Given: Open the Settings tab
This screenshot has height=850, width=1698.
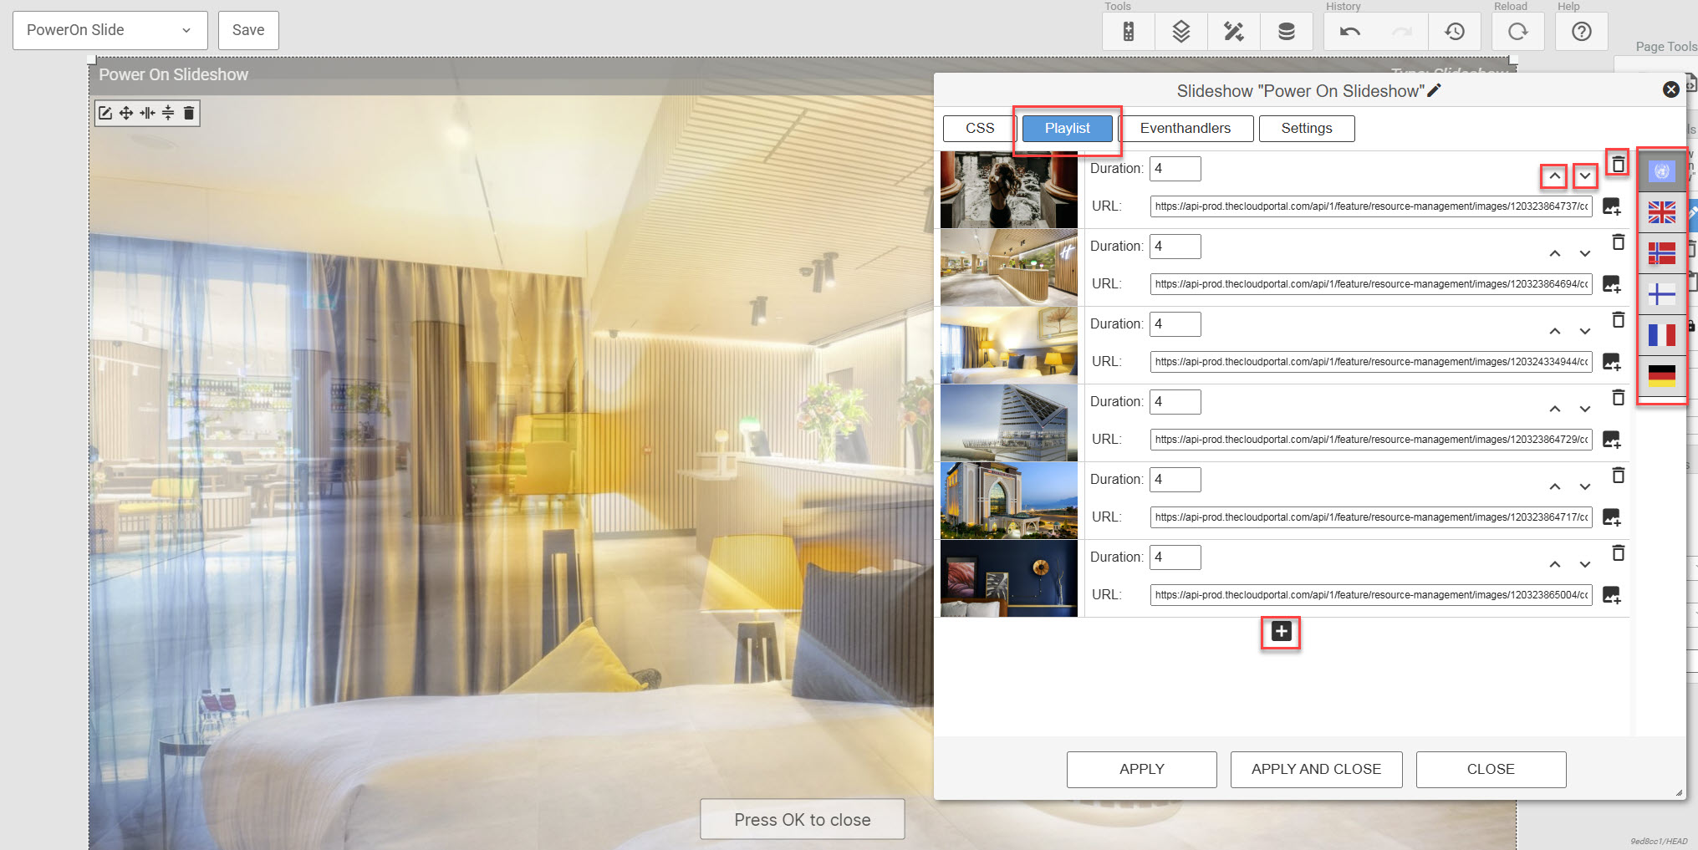Looking at the screenshot, I should tap(1306, 128).
